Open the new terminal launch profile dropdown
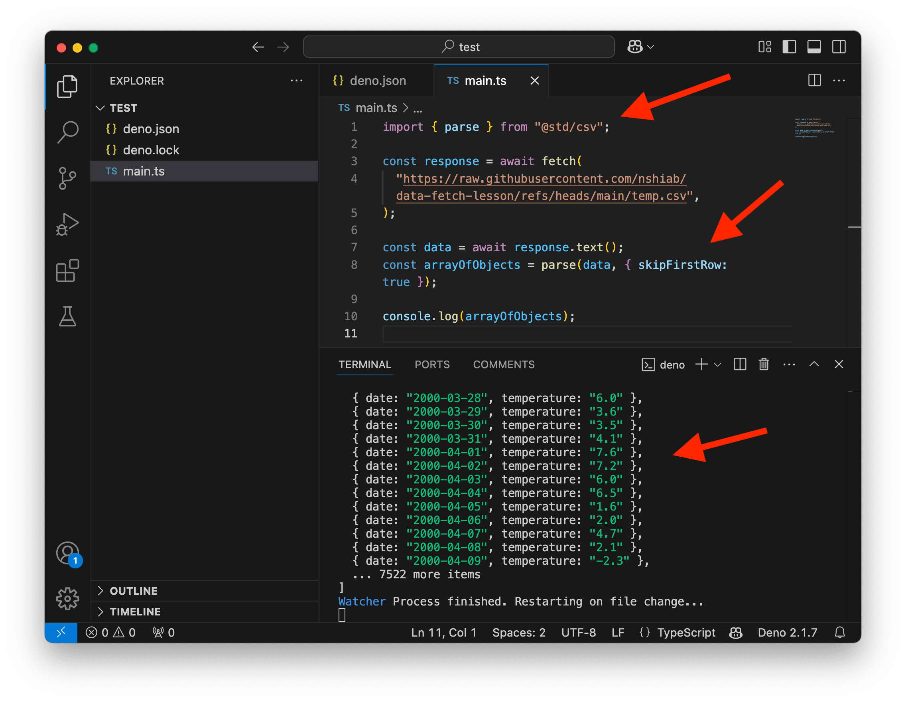The height and width of the screenshot is (702, 906). [x=718, y=365]
